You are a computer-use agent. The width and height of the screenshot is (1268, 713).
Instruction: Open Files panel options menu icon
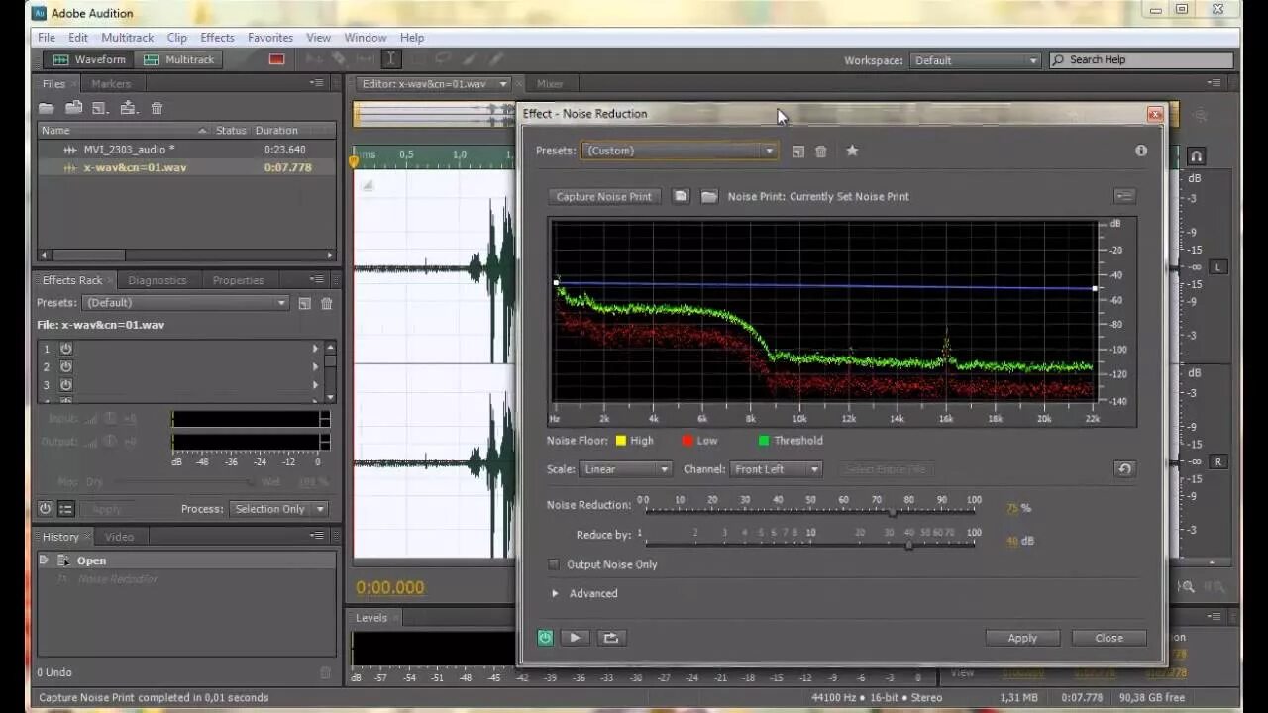317,84
